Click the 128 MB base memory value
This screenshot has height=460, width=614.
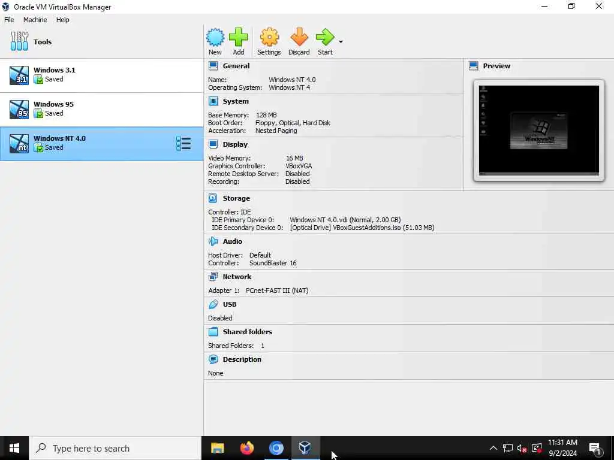(x=266, y=115)
